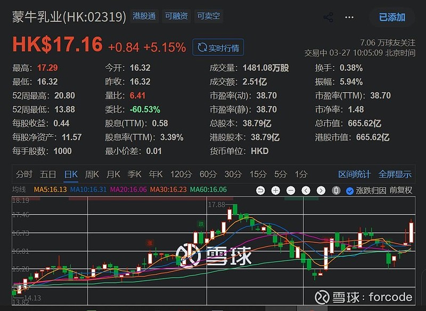
Task: Switch to the 五日 chart tab
Action: click(48, 174)
